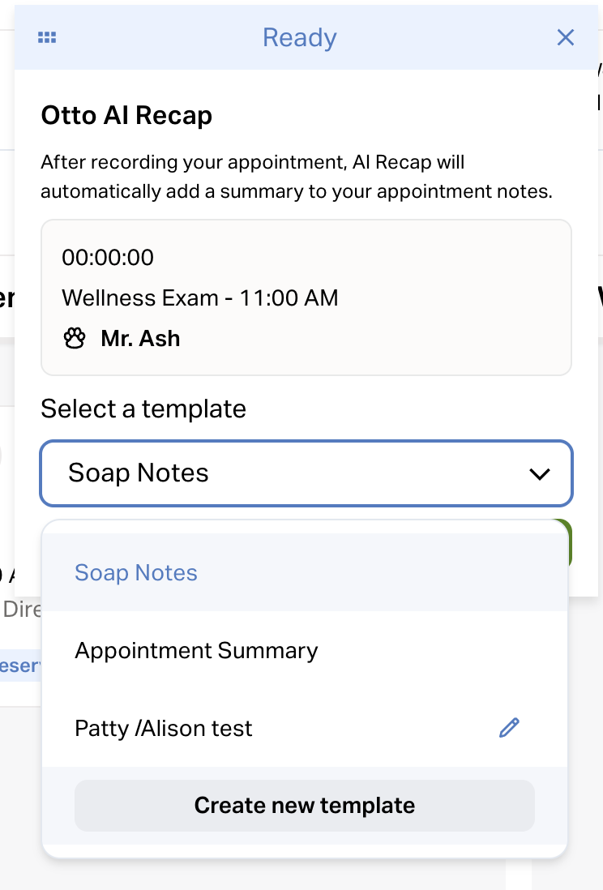
Task: Click the paw icon beside Mr. Ash
Action: pyautogui.click(x=75, y=338)
